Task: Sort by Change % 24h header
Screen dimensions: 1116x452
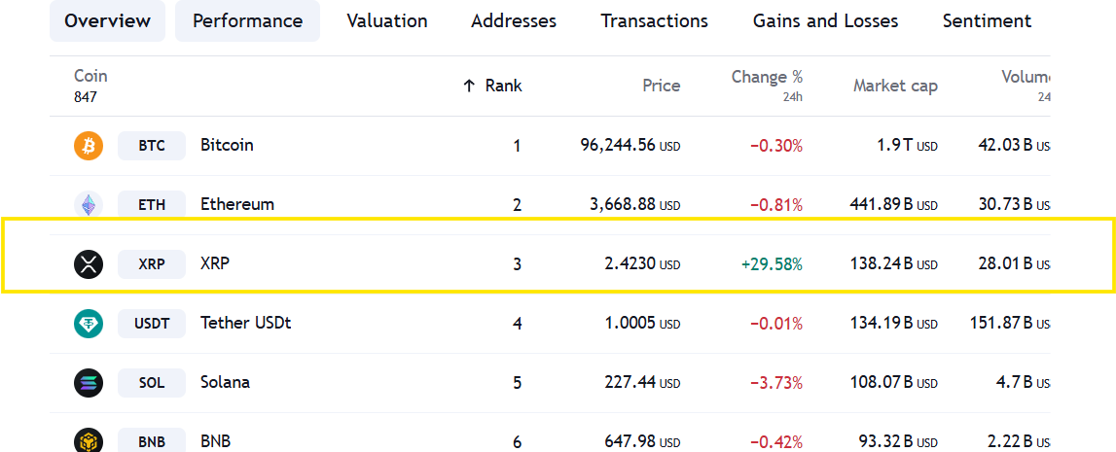Action: pyautogui.click(x=767, y=78)
